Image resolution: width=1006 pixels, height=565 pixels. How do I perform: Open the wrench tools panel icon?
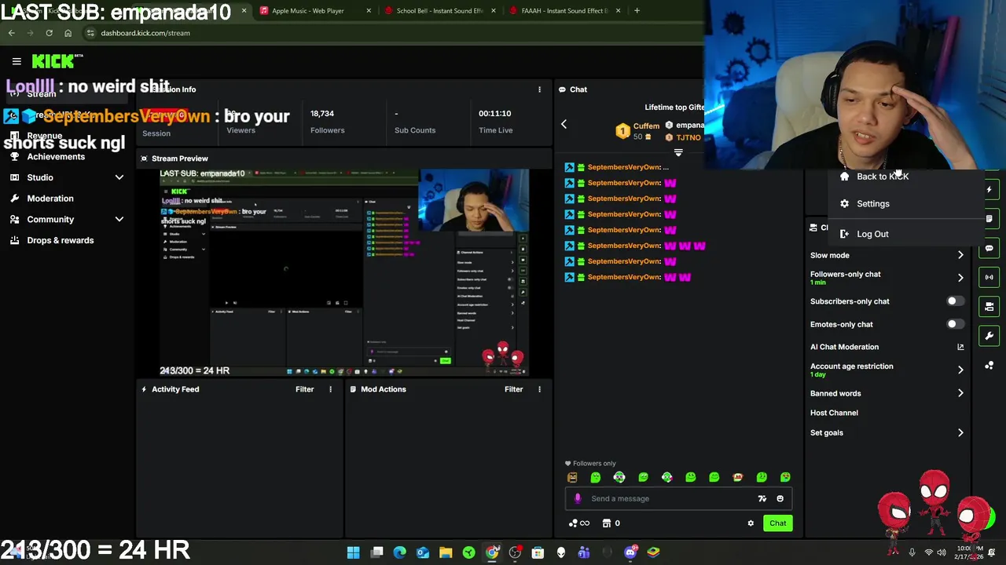tap(989, 336)
